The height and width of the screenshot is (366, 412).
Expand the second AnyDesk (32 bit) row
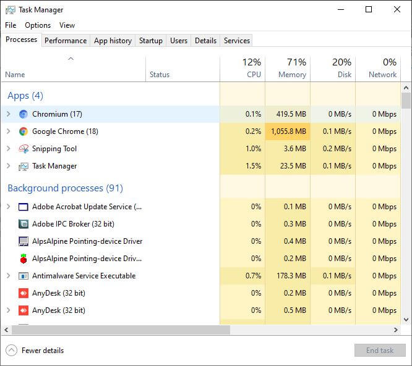pyautogui.click(x=9, y=310)
